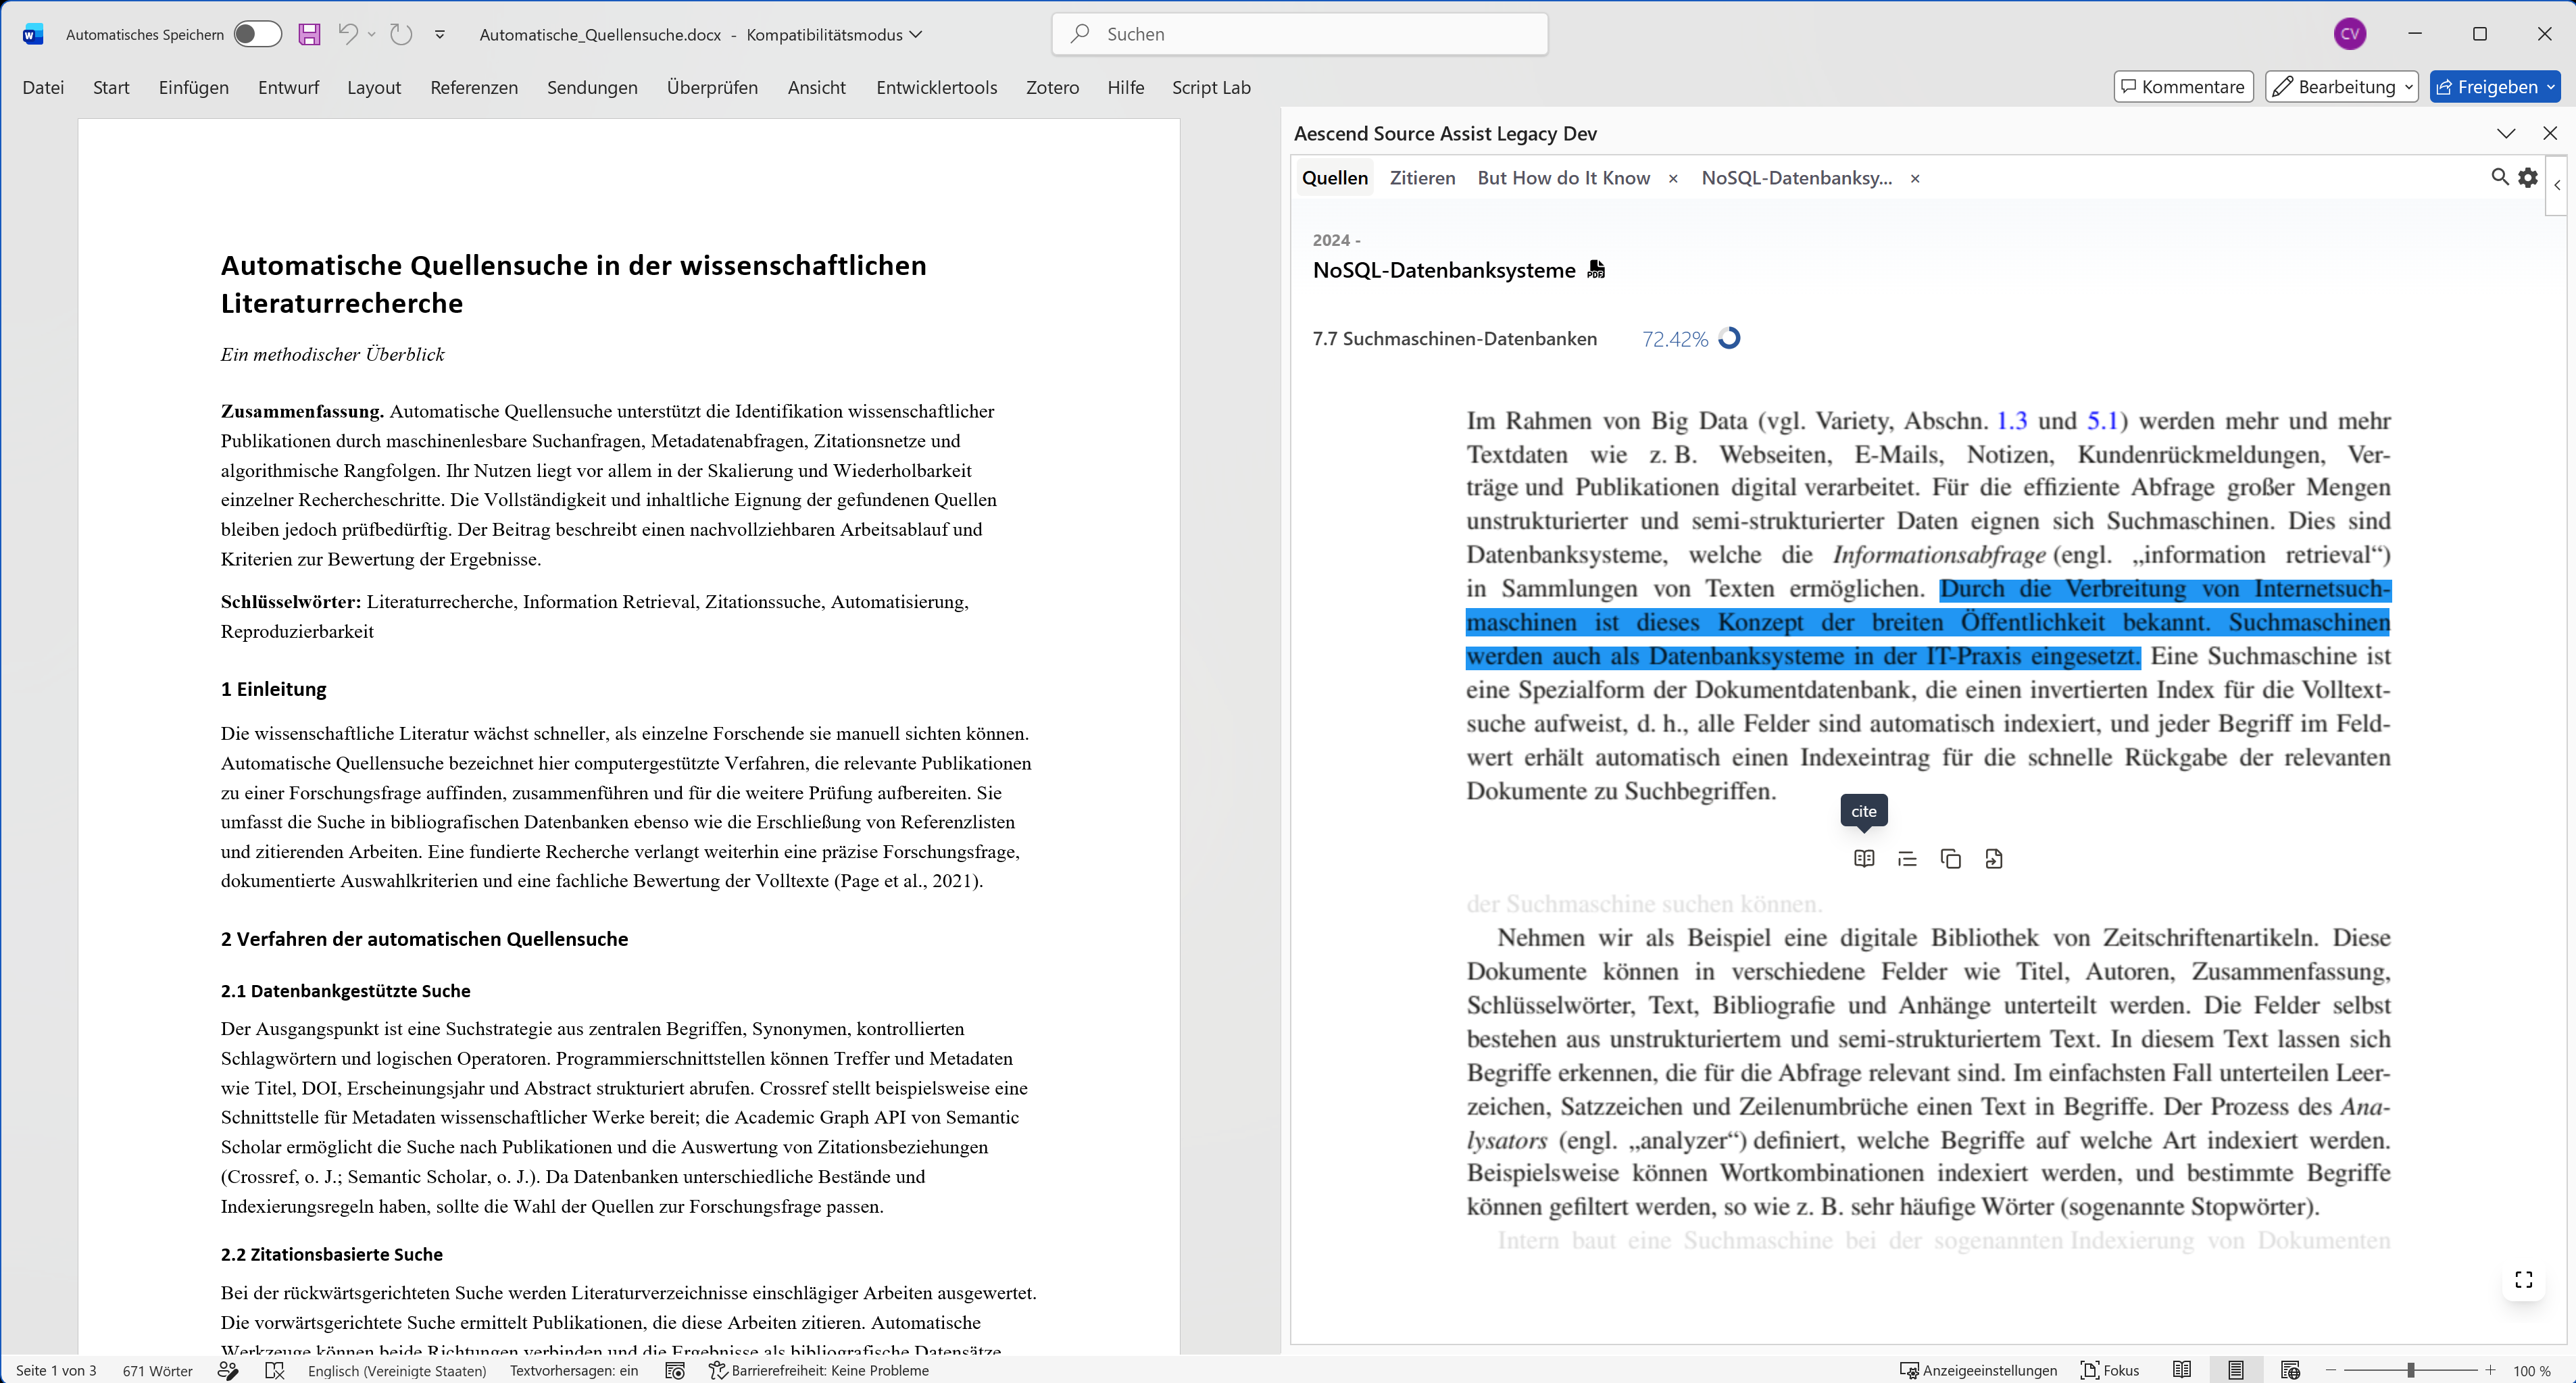Image resolution: width=2576 pixels, height=1383 pixels.
Task: Redo the last action
Action: pos(401,34)
